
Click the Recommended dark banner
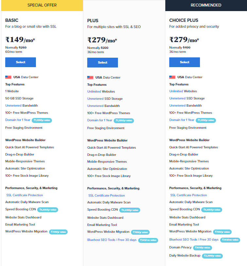click(206, 5)
